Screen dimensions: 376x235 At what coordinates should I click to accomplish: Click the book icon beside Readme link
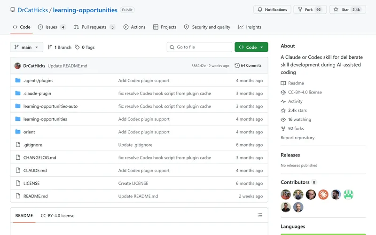point(283,83)
